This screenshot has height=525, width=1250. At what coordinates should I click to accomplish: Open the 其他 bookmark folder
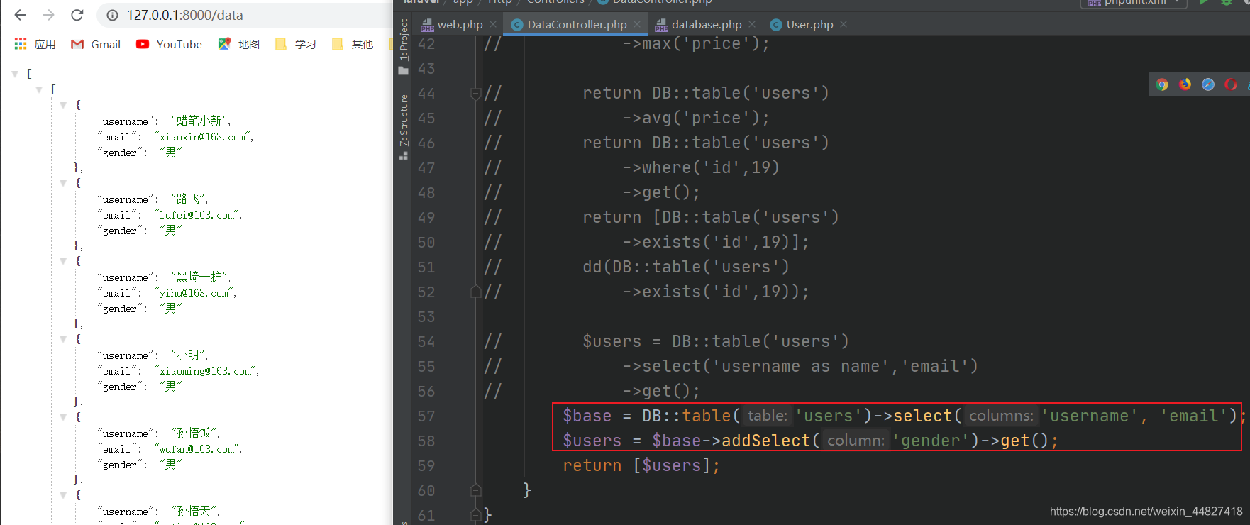pos(352,44)
